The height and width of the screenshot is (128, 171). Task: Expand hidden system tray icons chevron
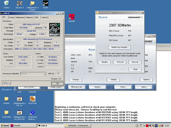(x=144, y=126)
